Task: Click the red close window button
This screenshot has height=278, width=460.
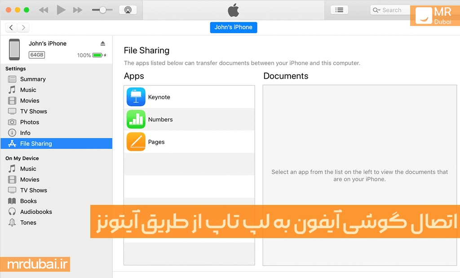Action: [x=9, y=10]
